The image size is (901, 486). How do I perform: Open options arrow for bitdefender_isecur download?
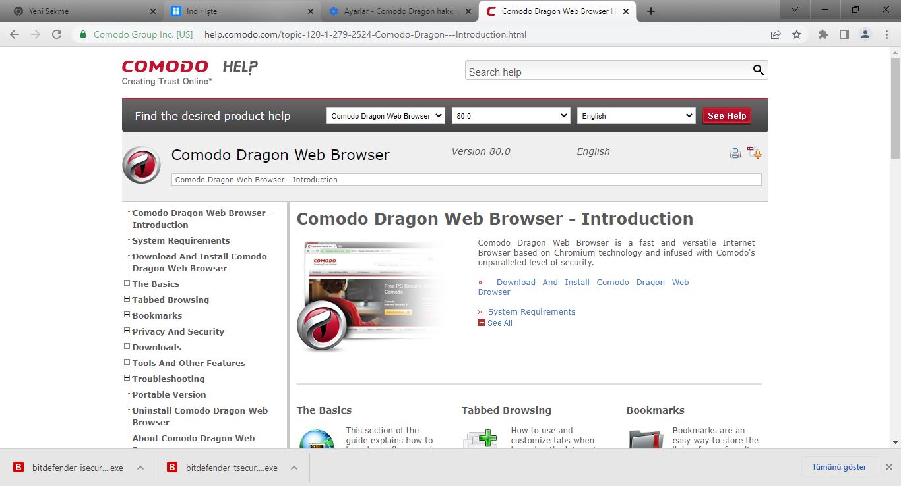tap(140, 468)
